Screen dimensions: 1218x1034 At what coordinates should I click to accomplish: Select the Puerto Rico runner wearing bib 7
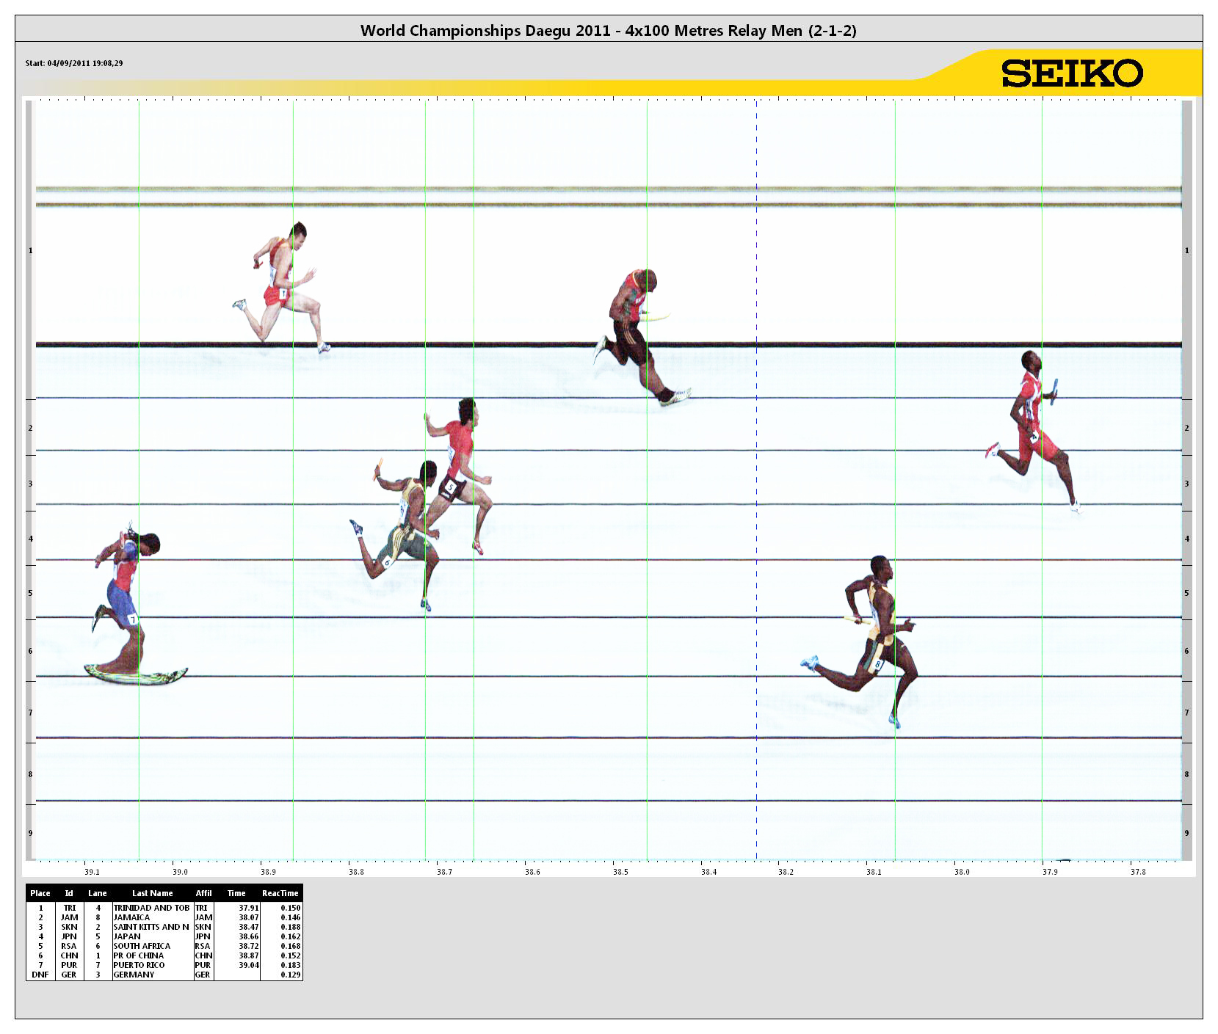pos(125,587)
